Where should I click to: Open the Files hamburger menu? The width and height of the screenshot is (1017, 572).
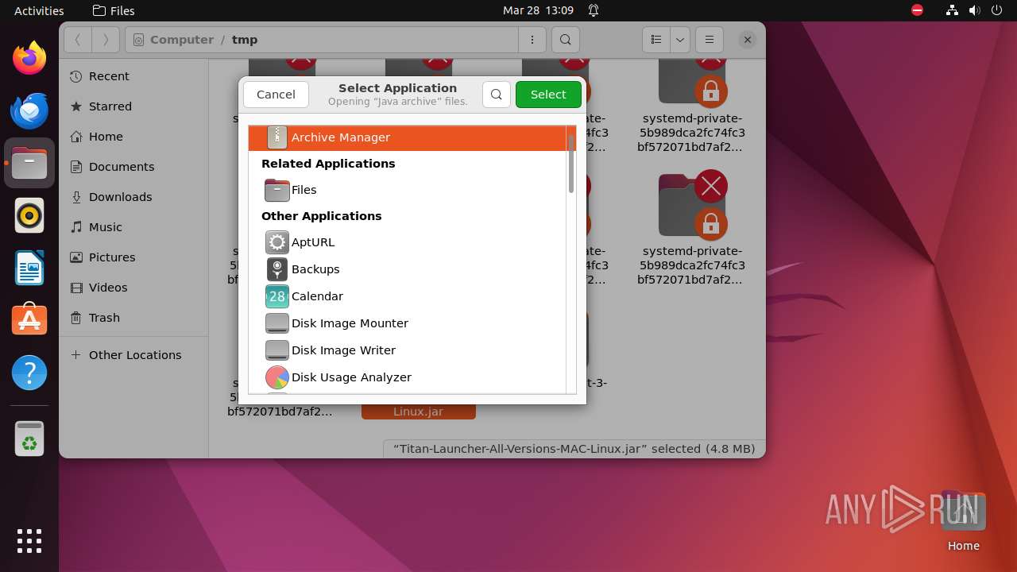click(x=710, y=40)
